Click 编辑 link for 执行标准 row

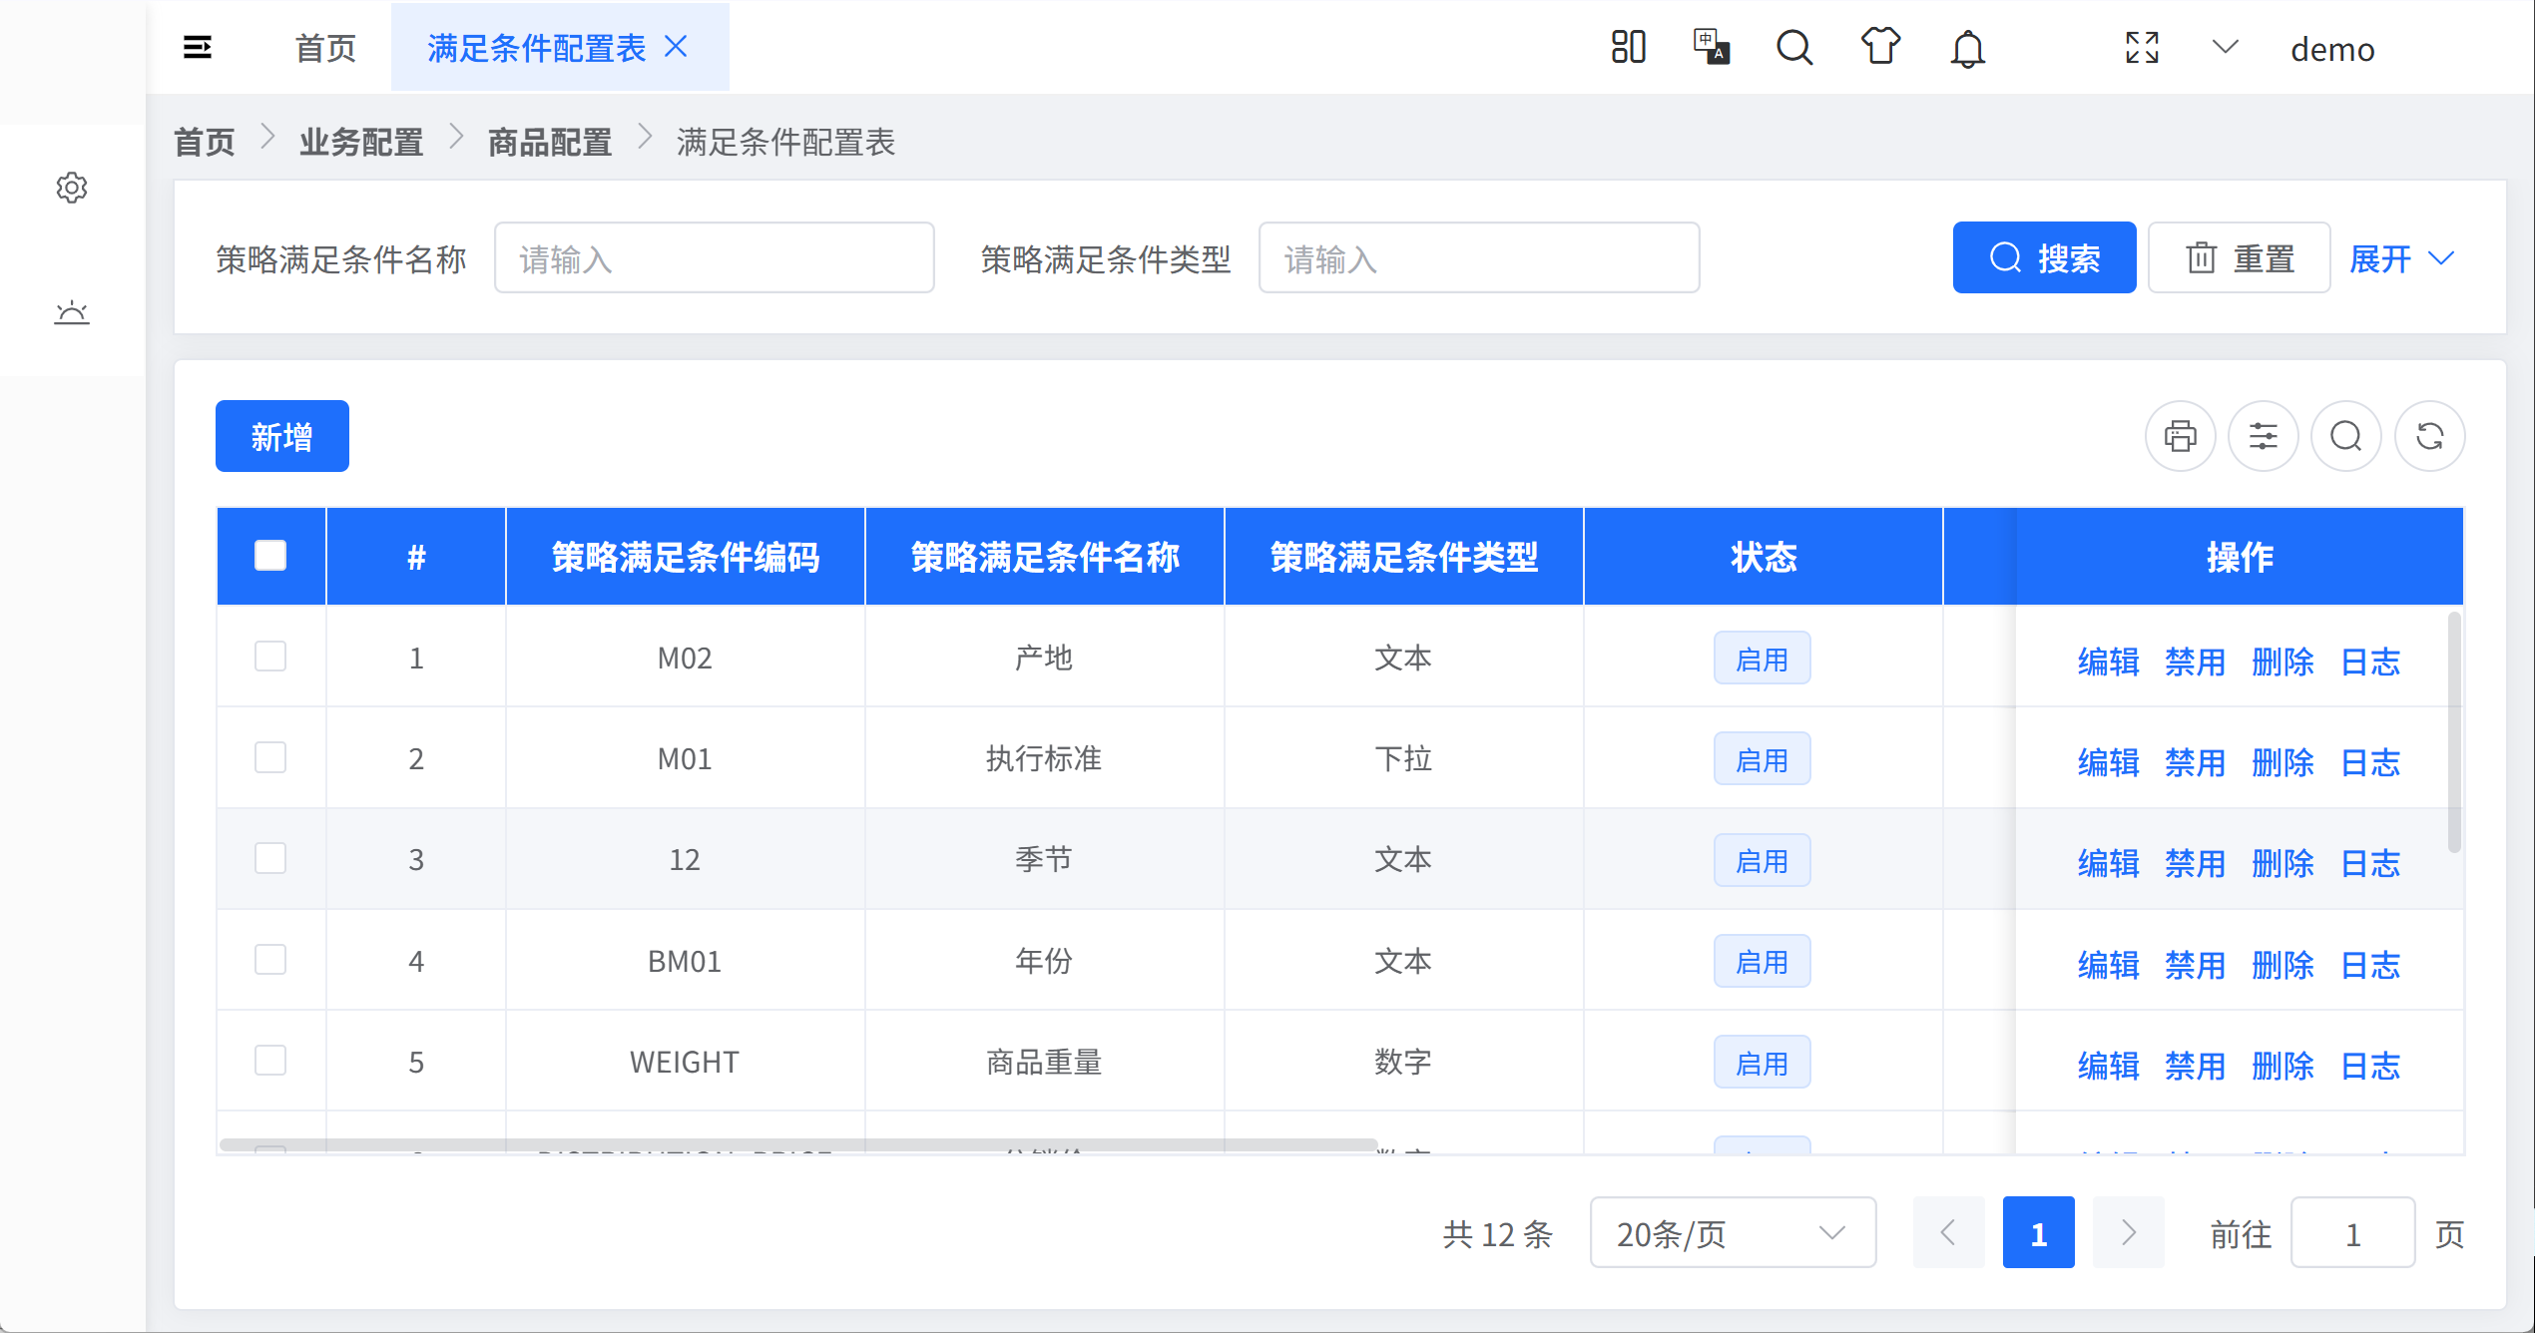coord(2108,762)
